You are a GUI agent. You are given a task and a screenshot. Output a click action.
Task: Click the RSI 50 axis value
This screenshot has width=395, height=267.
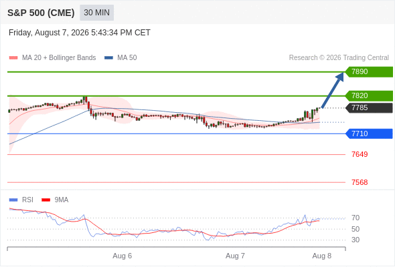tap(355, 229)
